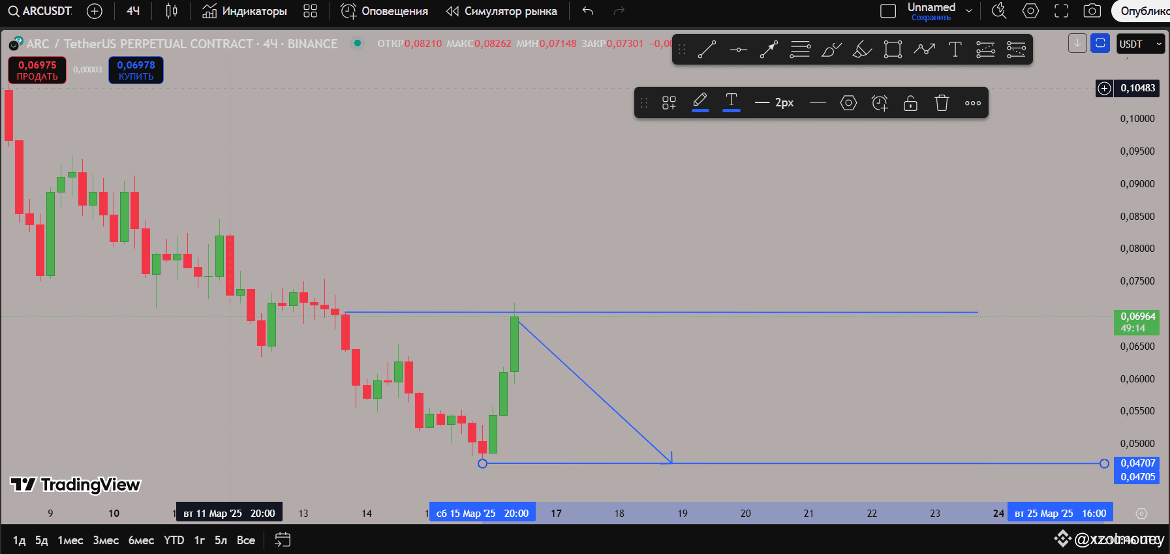1170x554 pixels.
Task: Select the 5д date range
Action: pos(41,540)
